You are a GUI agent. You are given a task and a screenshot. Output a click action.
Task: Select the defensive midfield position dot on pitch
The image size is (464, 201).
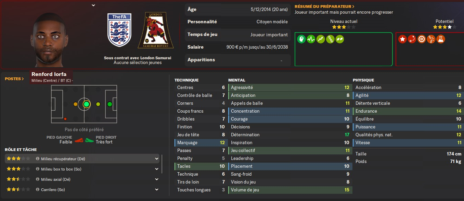tap(75, 104)
